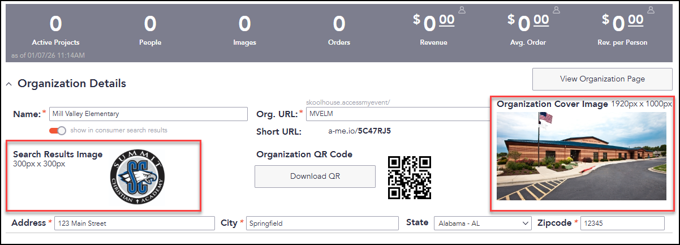The height and width of the screenshot is (245, 680).
Task: Toggle show in consumer search results
Action: point(58,130)
